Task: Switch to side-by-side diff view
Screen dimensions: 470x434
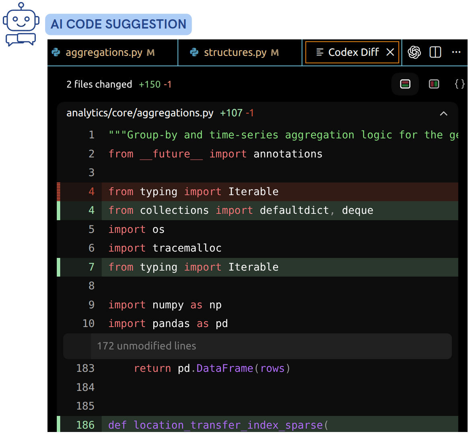Action: tap(434, 84)
